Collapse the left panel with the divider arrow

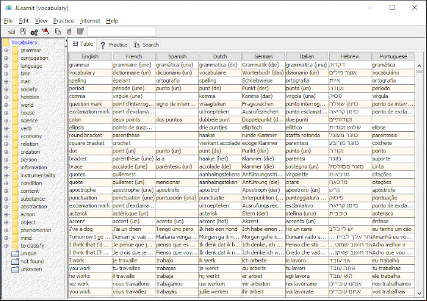(66, 41)
